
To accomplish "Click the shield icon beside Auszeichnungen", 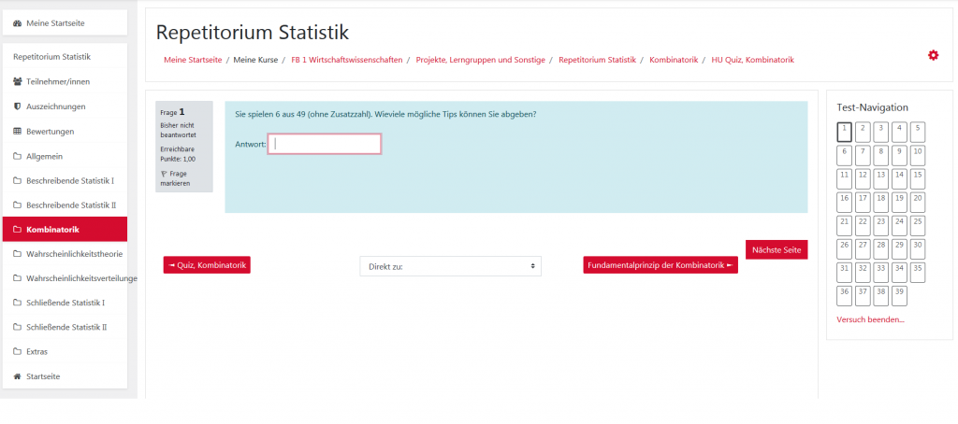I will pyautogui.click(x=18, y=106).
